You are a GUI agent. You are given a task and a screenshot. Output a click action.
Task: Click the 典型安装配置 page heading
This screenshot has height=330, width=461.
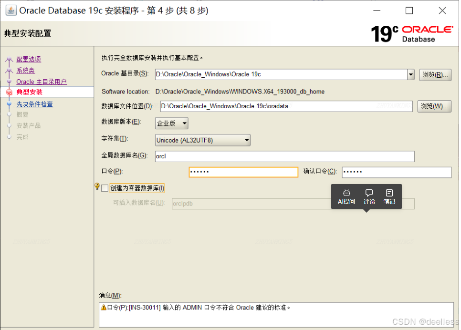[x=28, y=33]
